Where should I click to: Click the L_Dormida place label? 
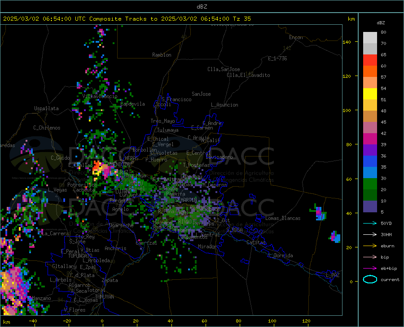click(x=281, y=255)
